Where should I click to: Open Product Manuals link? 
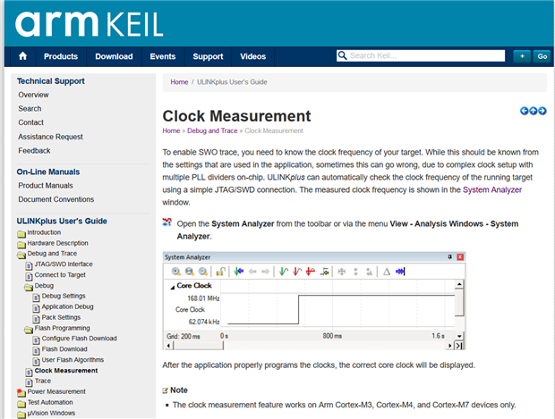pyautogui.click(x=46, y=186)
